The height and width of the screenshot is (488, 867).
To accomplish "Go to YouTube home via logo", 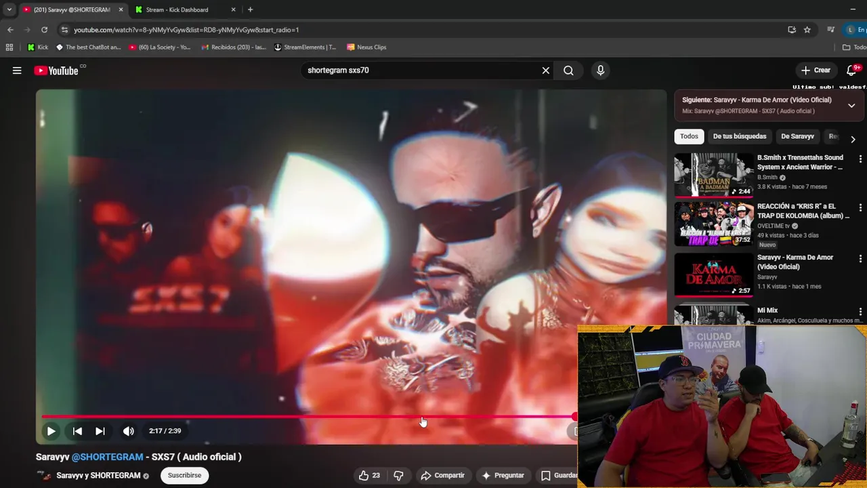I will point(56,70).
